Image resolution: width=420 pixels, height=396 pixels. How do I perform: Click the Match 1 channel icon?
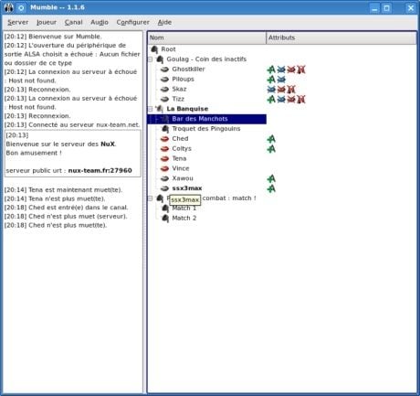[165, 209]
